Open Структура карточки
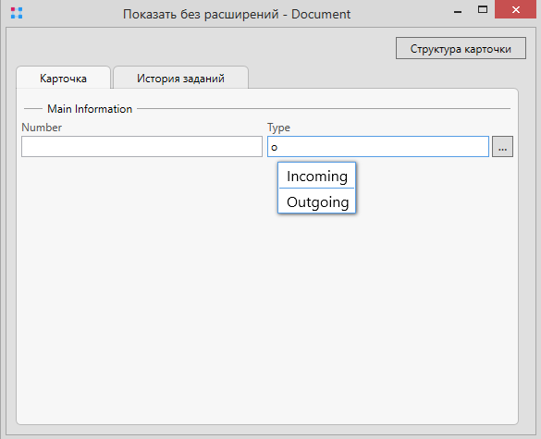Screen dimensions: 541x439 [x=461, y=48]
